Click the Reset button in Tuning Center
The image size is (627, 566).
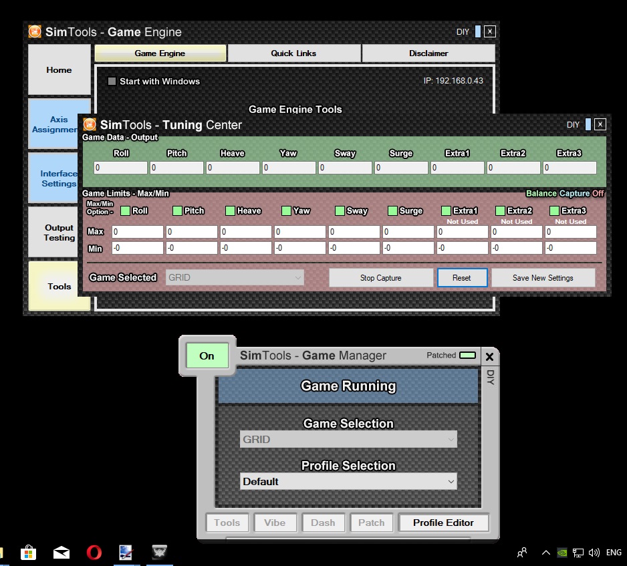tap(462, 277)
